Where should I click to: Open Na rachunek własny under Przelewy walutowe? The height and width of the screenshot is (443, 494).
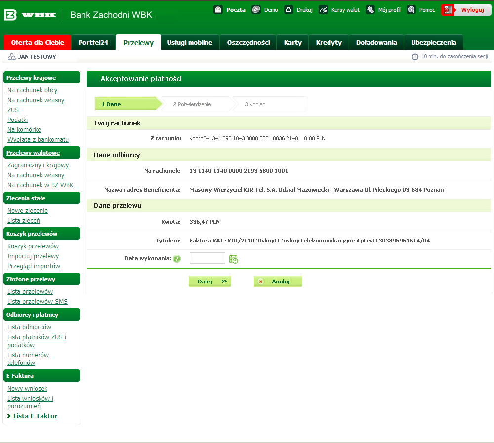pos(36,175)
